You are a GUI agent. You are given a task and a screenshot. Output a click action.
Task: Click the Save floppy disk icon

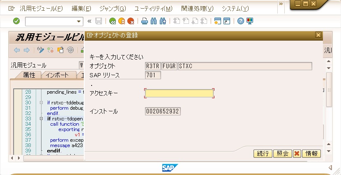[x=99, y=21]
